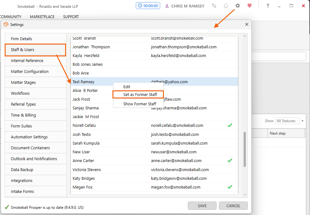The image size is (310, 215).
Task: Click the CHRIS M RAMSEY user name
Action: pos(188,6)
